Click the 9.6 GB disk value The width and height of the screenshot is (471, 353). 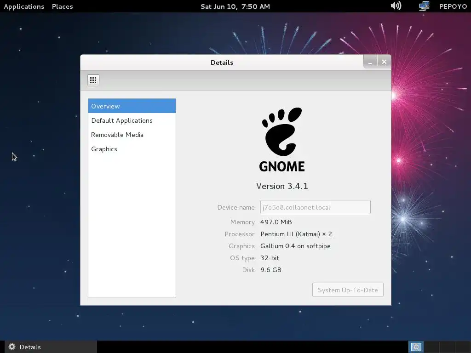point(271,270)
